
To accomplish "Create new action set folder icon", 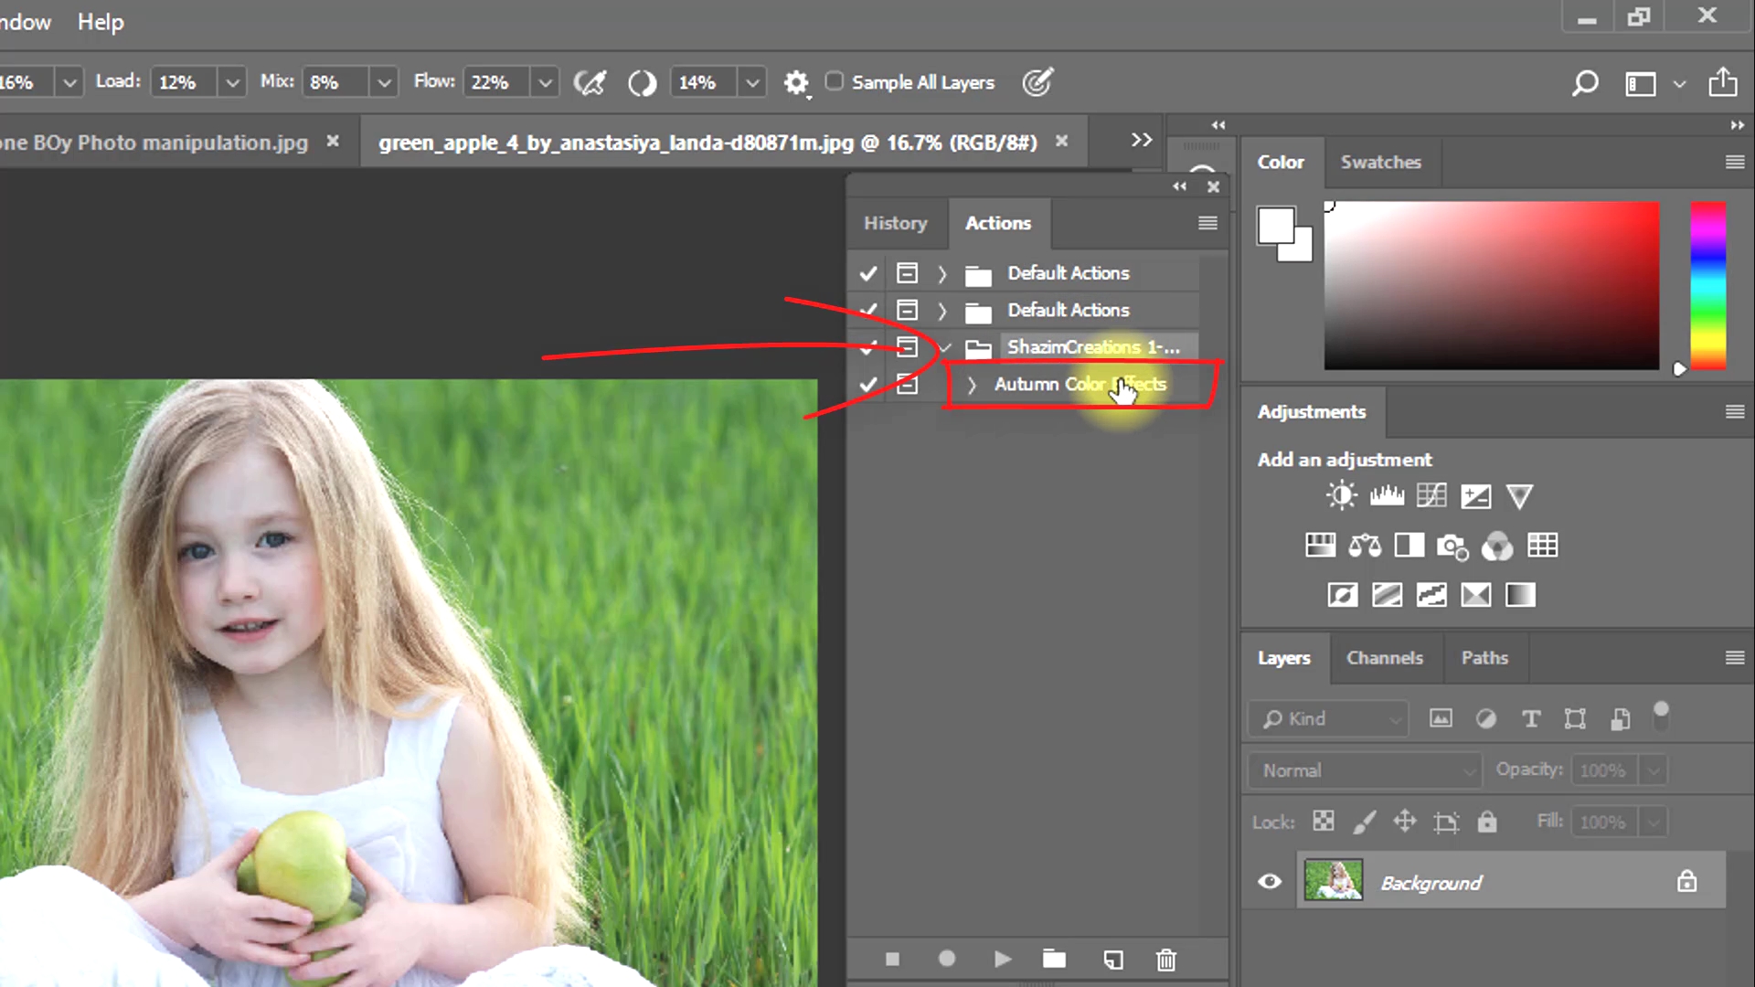I will [x=1054, y=959].
